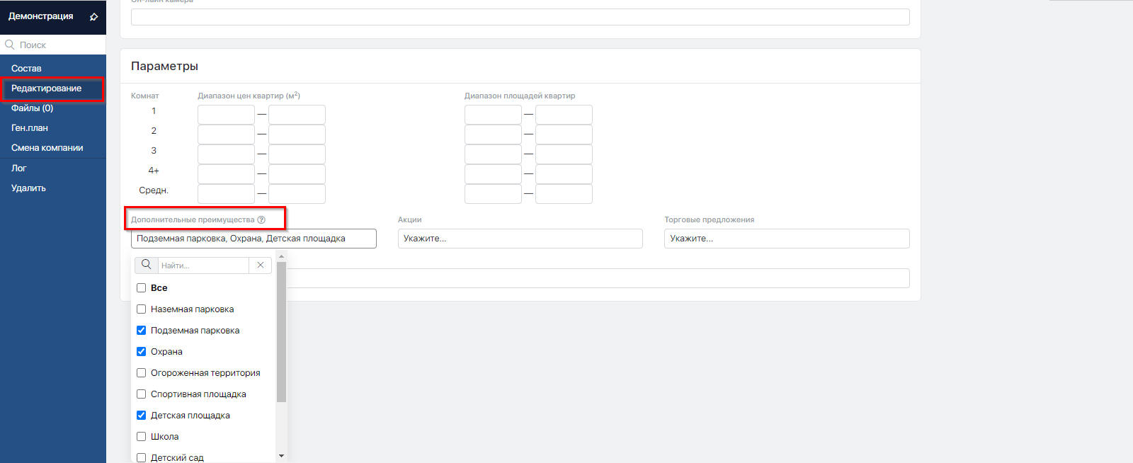Expand the Торговые предложения dropdown
This screenshot has height=463, width=1133.
pyautogui.click(x=786, y=239)
